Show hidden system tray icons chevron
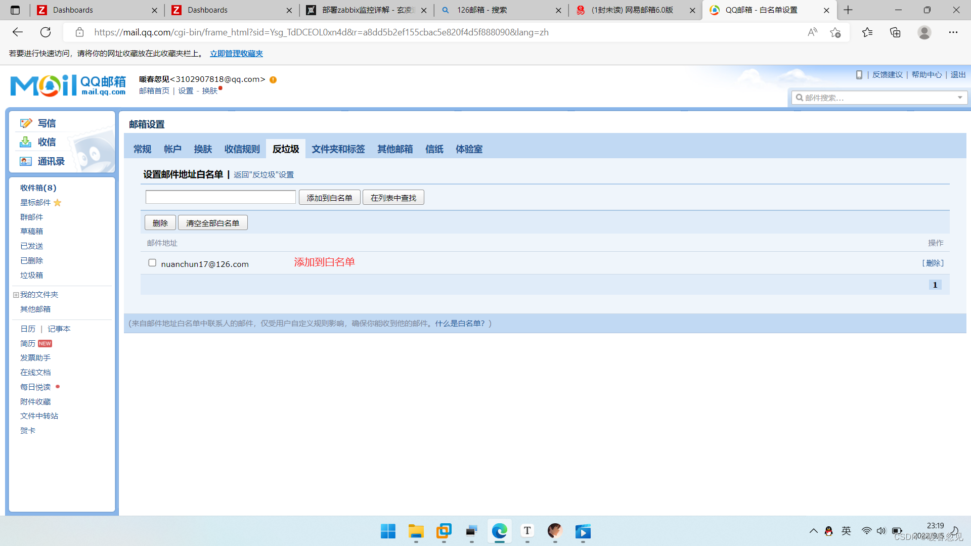 [x=813, y=531]
